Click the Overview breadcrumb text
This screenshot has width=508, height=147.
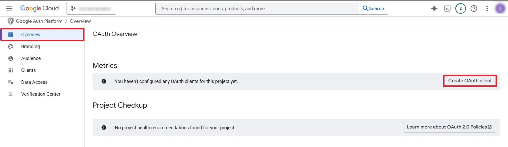[80, 21]
